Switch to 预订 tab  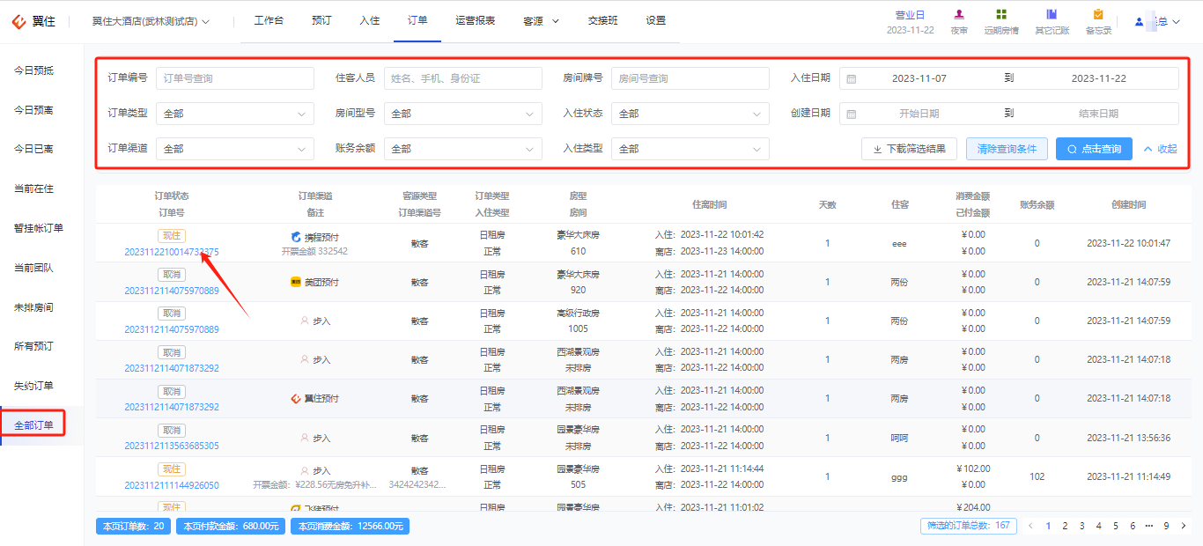point(321,20)
